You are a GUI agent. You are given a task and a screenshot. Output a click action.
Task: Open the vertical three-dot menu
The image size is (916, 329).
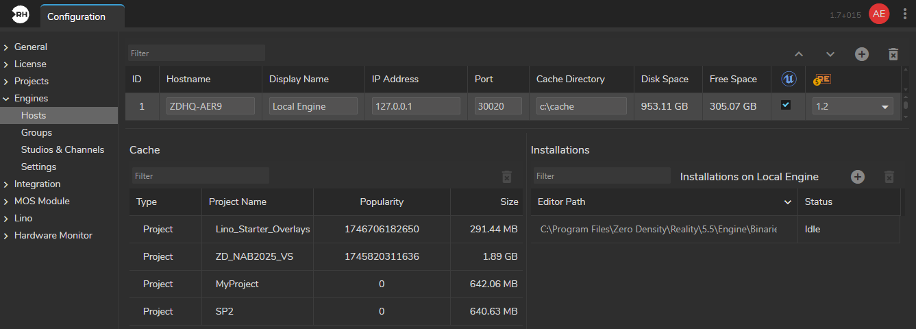tap(904, 14)
